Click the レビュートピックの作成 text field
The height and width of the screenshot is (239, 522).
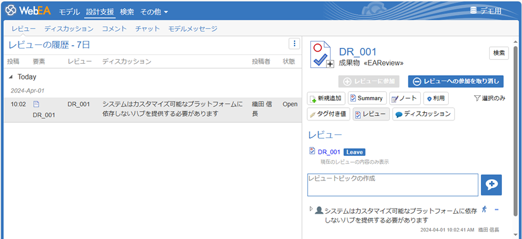(x=392, y=185)
